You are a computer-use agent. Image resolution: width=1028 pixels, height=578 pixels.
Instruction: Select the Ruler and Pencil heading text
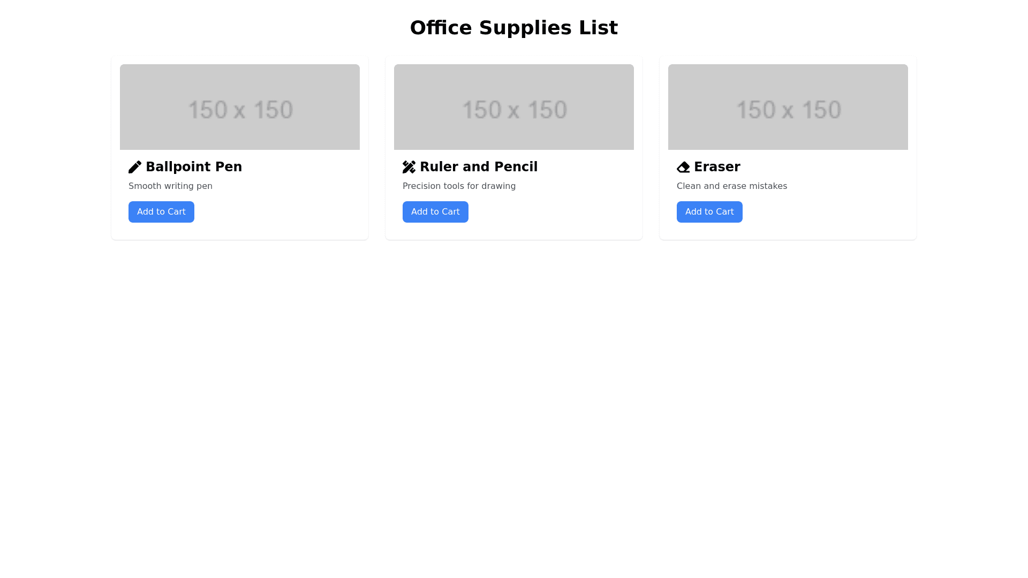[479, 167]
